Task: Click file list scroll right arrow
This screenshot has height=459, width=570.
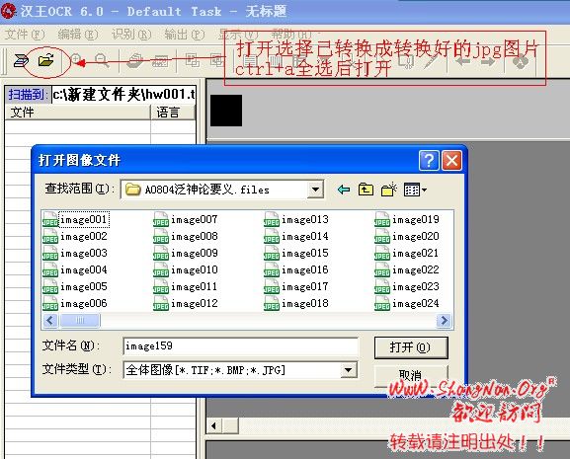Action: click(444, 320)
